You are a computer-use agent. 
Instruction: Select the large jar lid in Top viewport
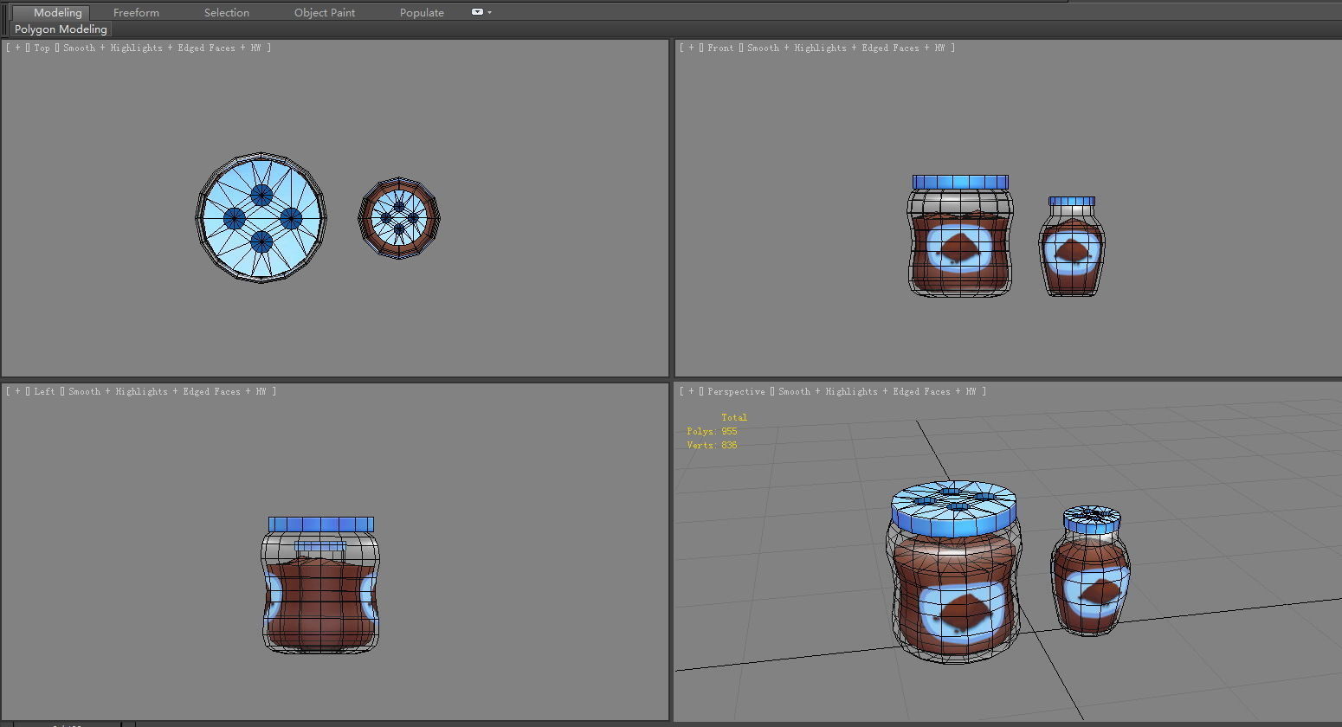click(x=261, y=218)
